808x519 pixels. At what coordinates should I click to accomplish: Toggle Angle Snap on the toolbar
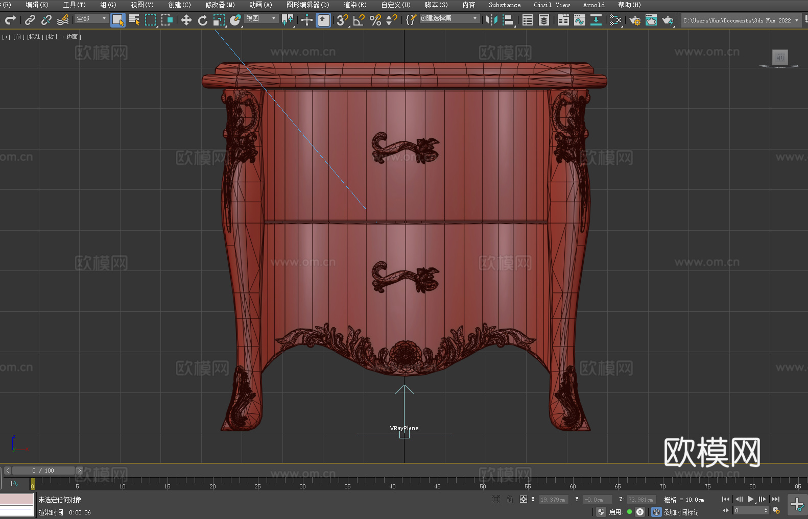pos(359,20)
